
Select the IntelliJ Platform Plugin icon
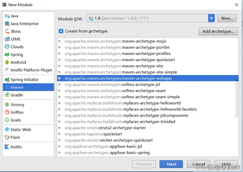pyautogui.click(x=7, y=70)
